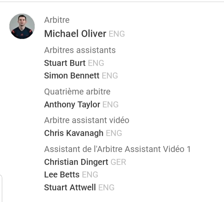Click ENG code next to Chris Kavanagh
224x202 pixels.
tap(114, 133)
